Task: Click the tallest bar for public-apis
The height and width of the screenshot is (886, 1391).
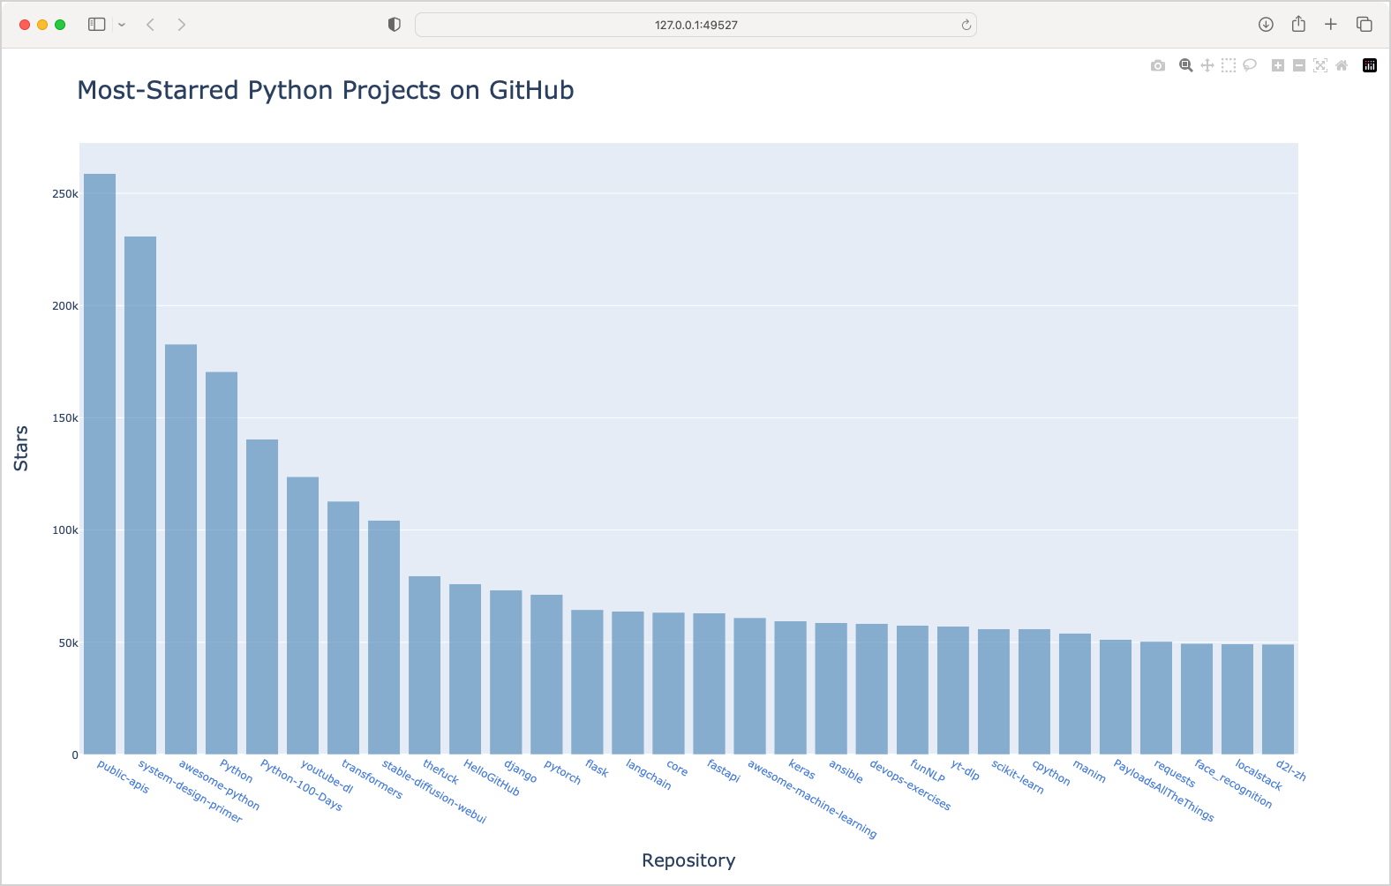Action: pyautogui.click(x=100, y=464)
